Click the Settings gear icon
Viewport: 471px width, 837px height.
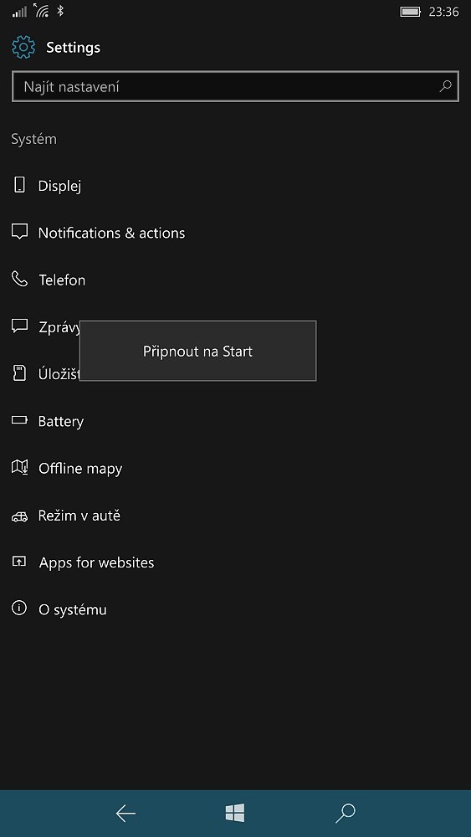click(23, 48)
